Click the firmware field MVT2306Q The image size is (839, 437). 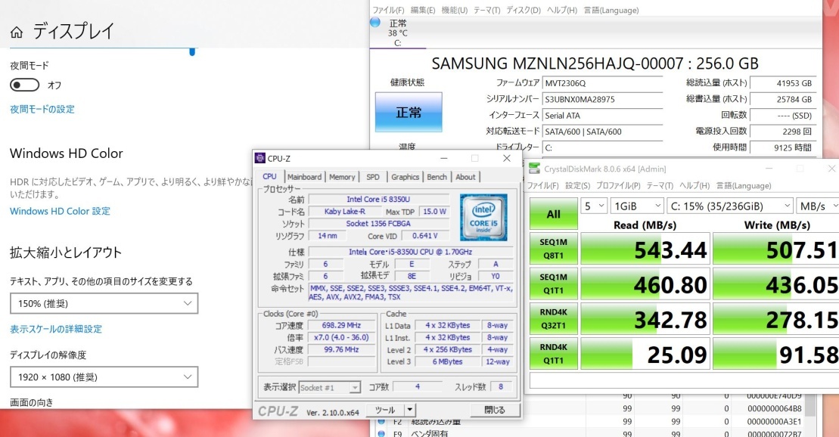(x=602, y=83)
